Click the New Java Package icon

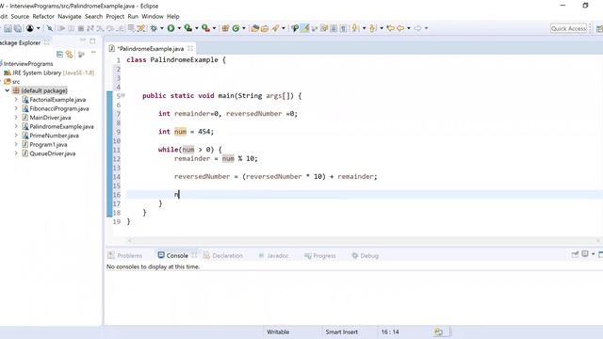225,28
